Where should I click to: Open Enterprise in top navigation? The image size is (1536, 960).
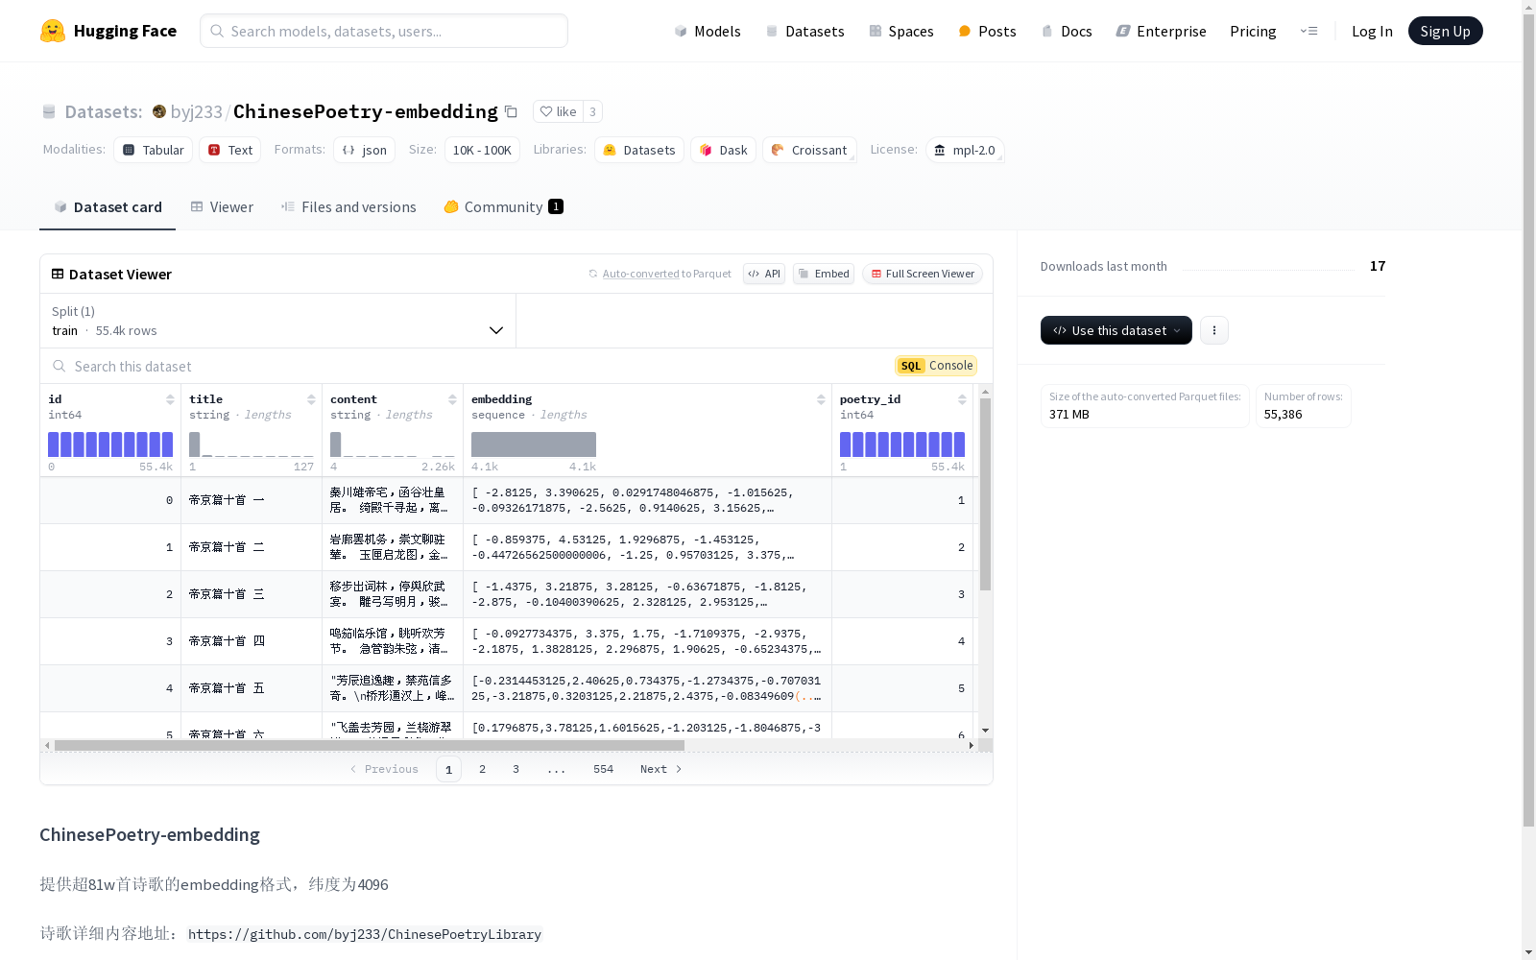pos(1161,31)
